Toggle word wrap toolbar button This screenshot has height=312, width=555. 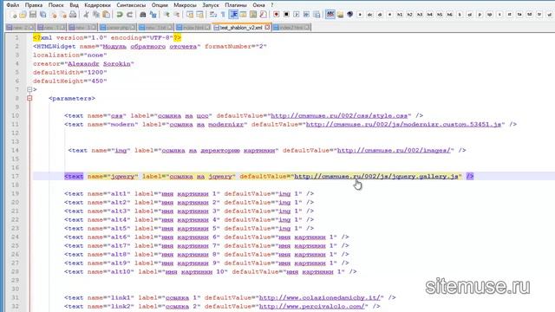[213, 15]
